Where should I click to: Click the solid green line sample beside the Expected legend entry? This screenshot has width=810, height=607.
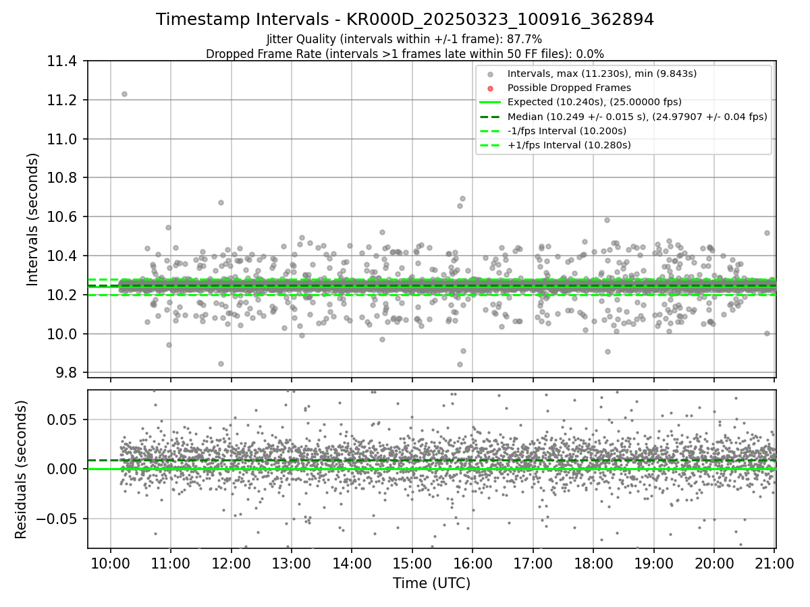(x=491, y=103)
